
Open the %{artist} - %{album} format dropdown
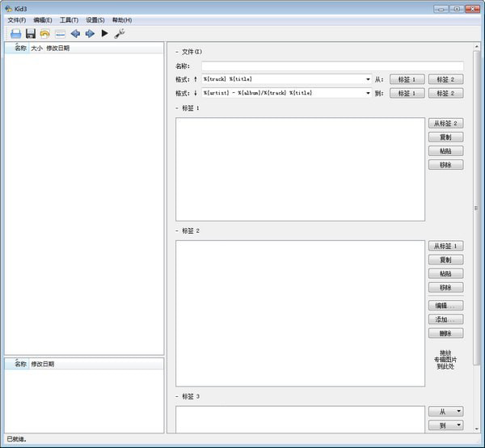pyautogui.click(x=367, y=93)
